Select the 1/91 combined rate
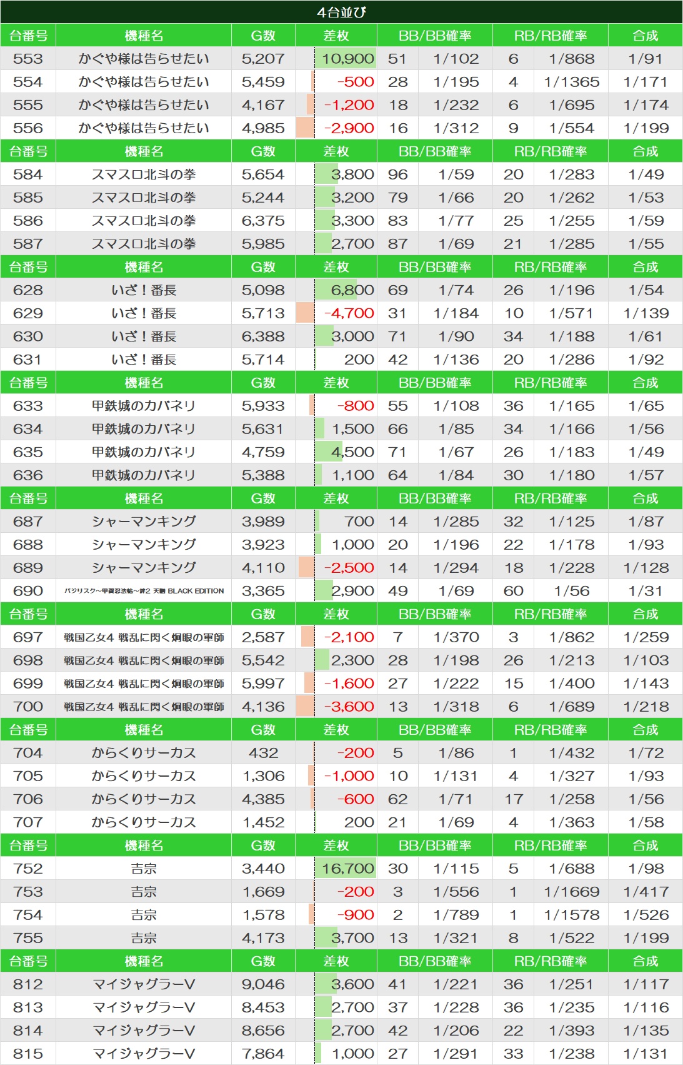This screenshot has height=1065, width=683. [646, 59]
